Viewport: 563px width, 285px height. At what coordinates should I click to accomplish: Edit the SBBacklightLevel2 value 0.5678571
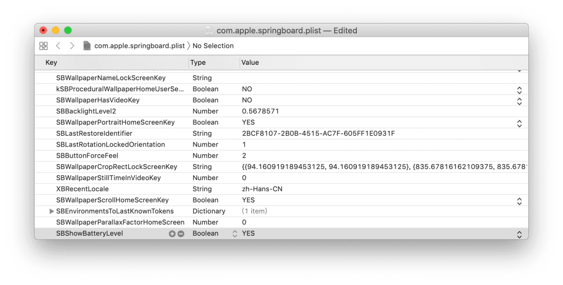pos(261,111)
